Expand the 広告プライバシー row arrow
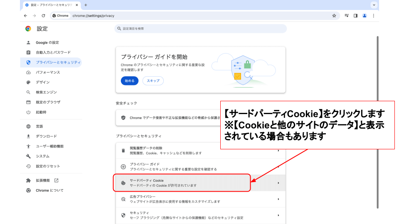The height and width of the screenshot is (224, 399). (x=278, y=199)
